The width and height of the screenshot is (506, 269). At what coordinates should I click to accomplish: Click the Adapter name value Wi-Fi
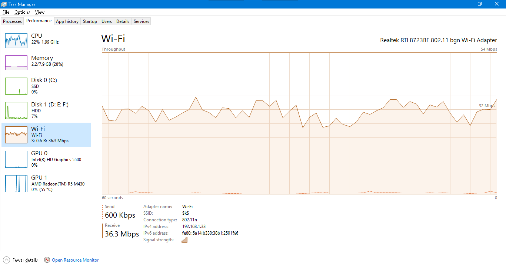point(187,207)
